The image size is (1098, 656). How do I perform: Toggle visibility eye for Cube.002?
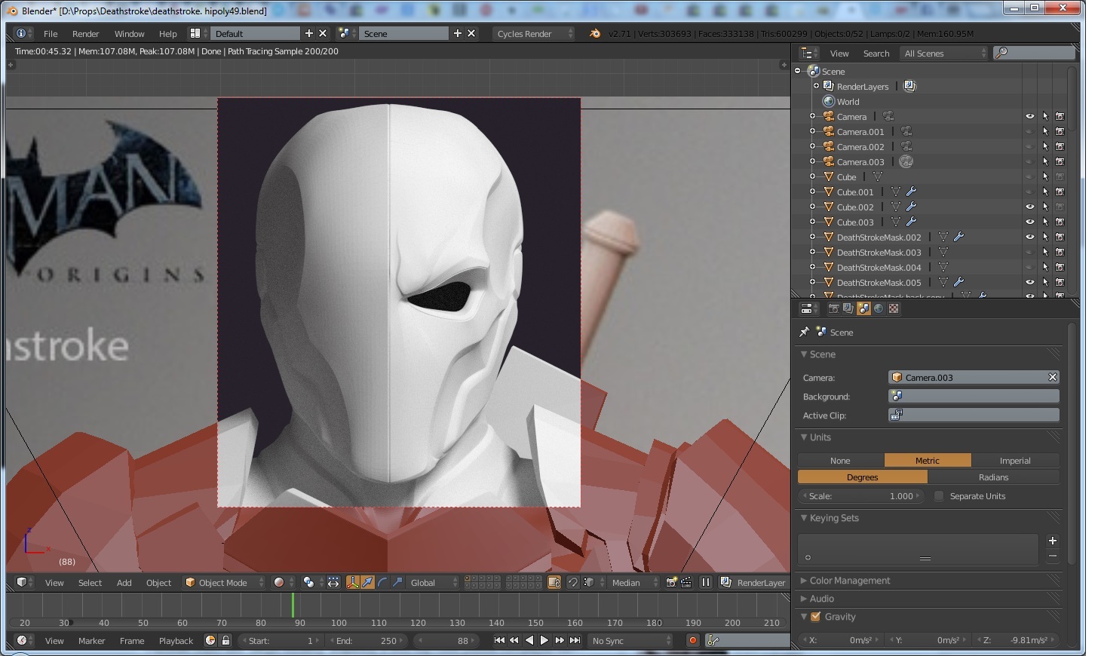(x=1029, y=207)
